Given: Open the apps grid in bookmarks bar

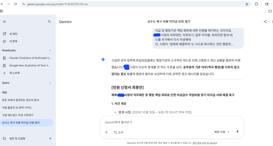Looking at the screenshot, I should [1, 11].
